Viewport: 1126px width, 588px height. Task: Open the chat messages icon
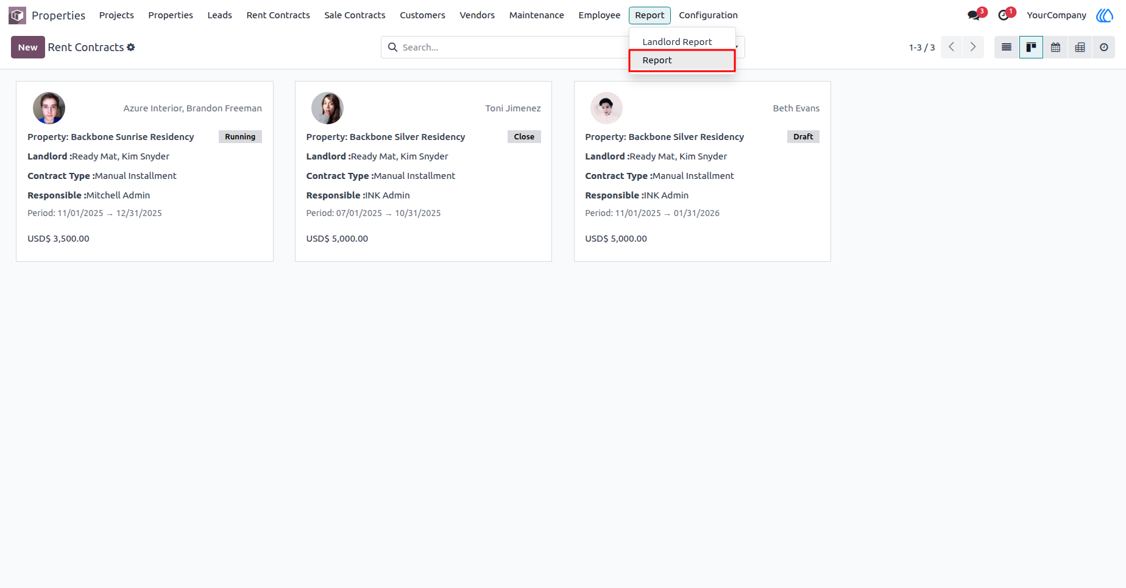coord(974,15)
